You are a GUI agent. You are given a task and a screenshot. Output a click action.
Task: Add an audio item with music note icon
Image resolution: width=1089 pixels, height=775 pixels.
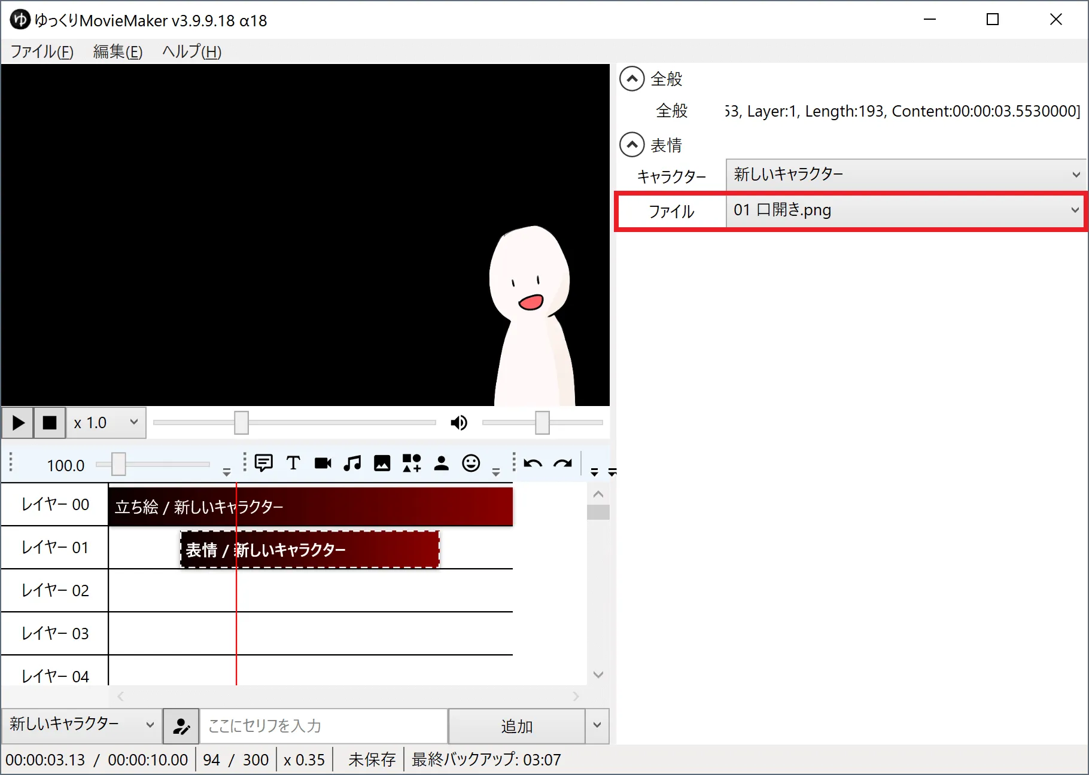pos(352,463)
